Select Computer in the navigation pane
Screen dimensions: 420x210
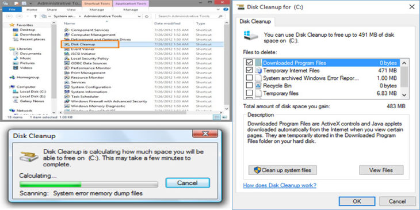click(x=26, y=87)
